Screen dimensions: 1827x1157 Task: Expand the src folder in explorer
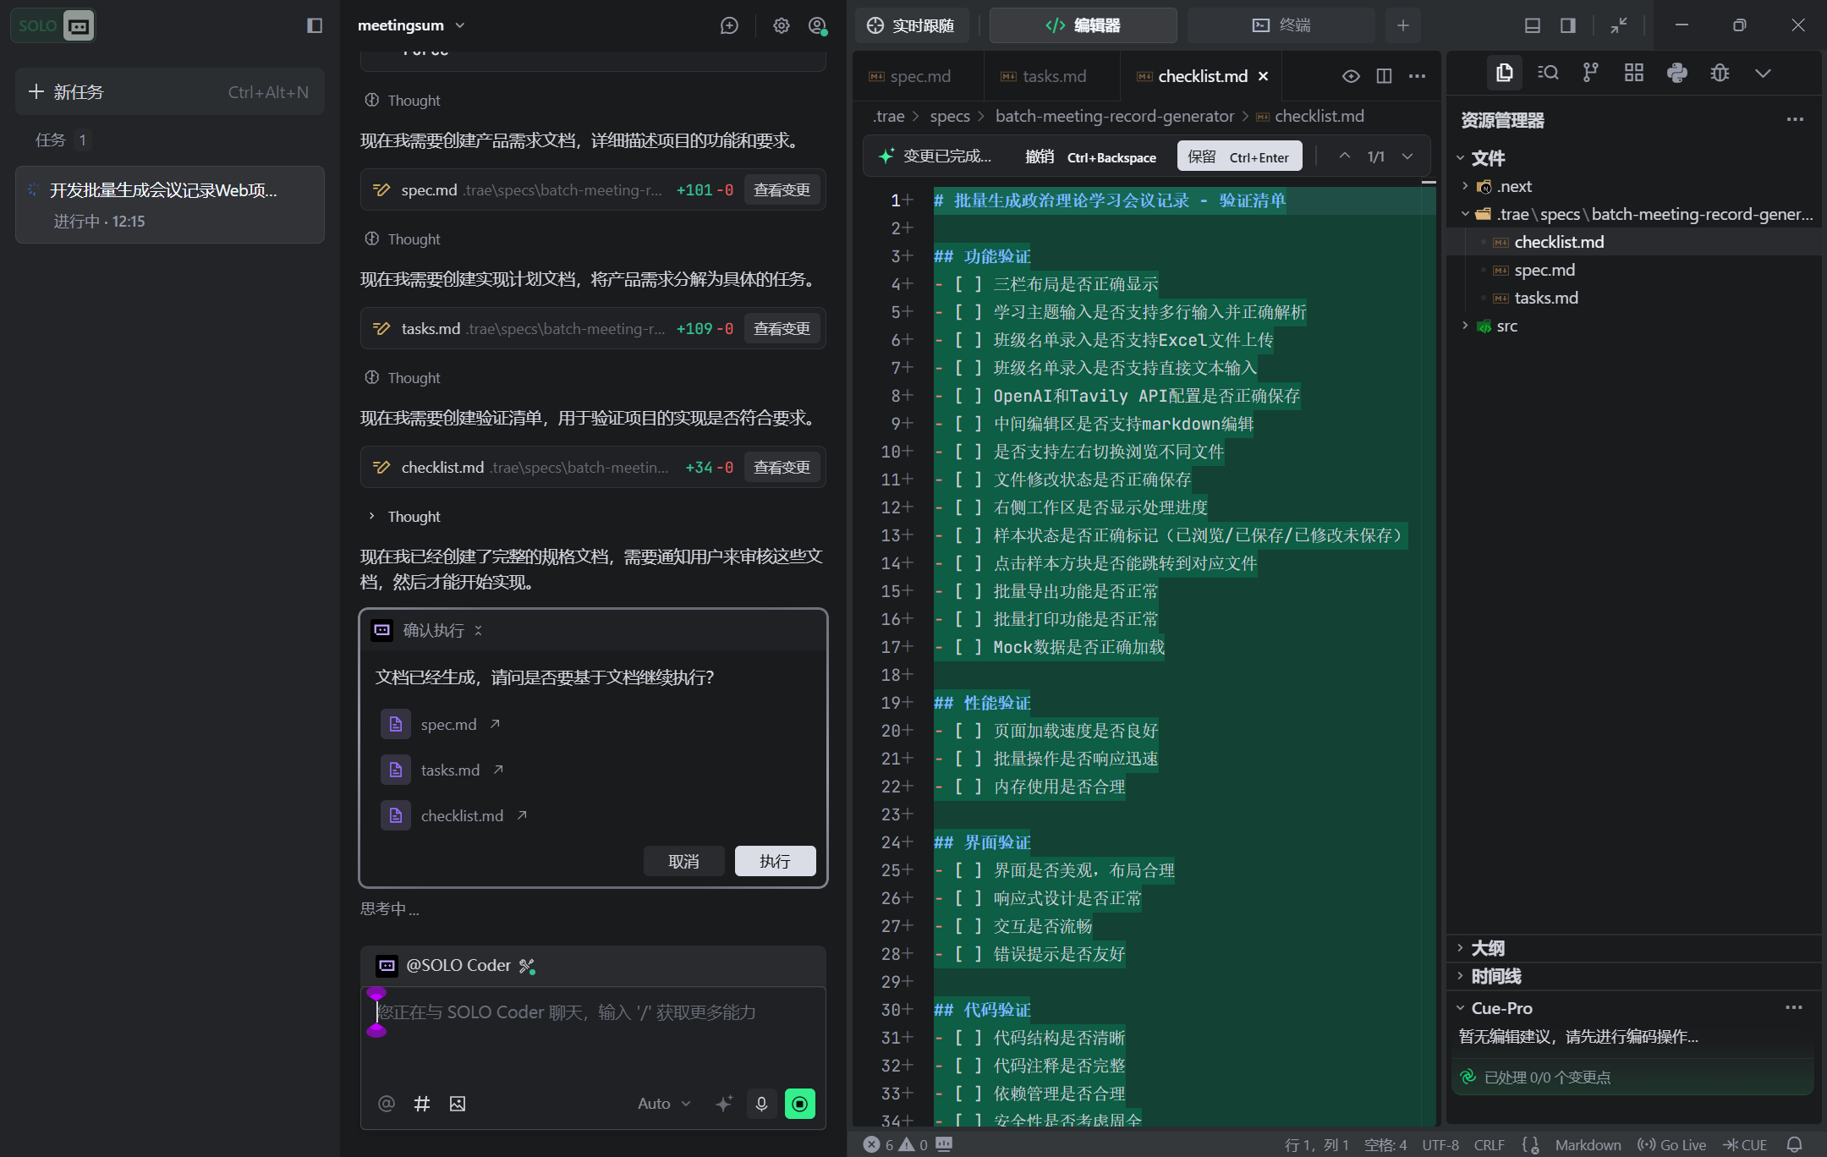pyautogui.click(x=1506, y=326)
